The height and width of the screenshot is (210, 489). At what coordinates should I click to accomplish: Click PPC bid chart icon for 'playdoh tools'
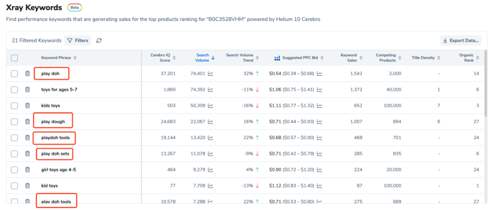319,137
